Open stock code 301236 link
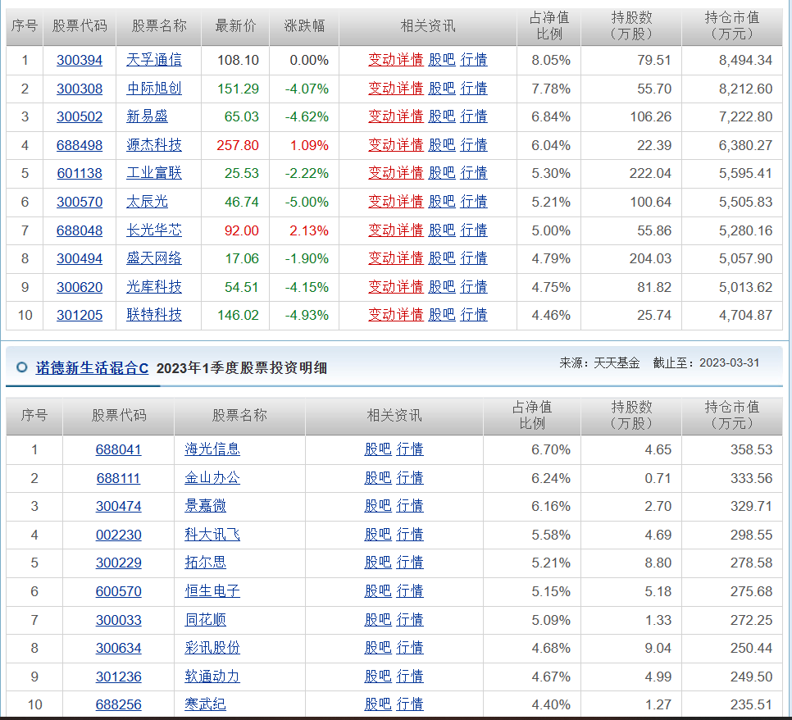Screen dimensions: 792x720 (118, 677)
